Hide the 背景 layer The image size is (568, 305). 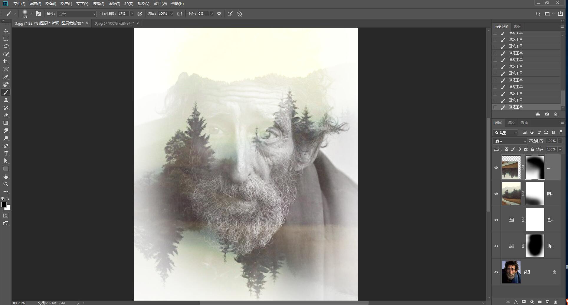(x=496, y=272)
